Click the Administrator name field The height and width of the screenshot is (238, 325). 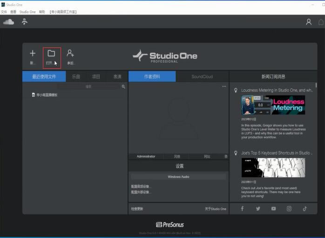(x=146, y=157)
